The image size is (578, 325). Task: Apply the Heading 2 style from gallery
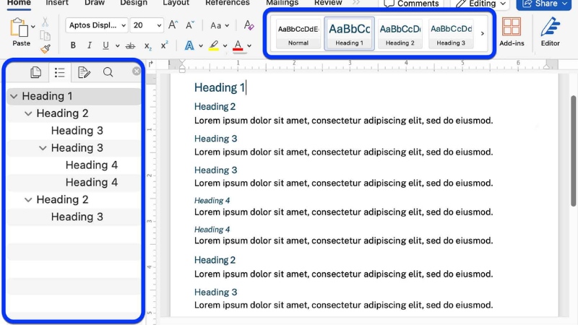(400, 33)
